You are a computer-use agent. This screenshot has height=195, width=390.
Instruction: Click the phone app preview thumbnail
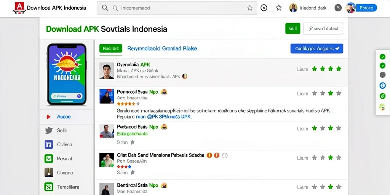point(67,74)
